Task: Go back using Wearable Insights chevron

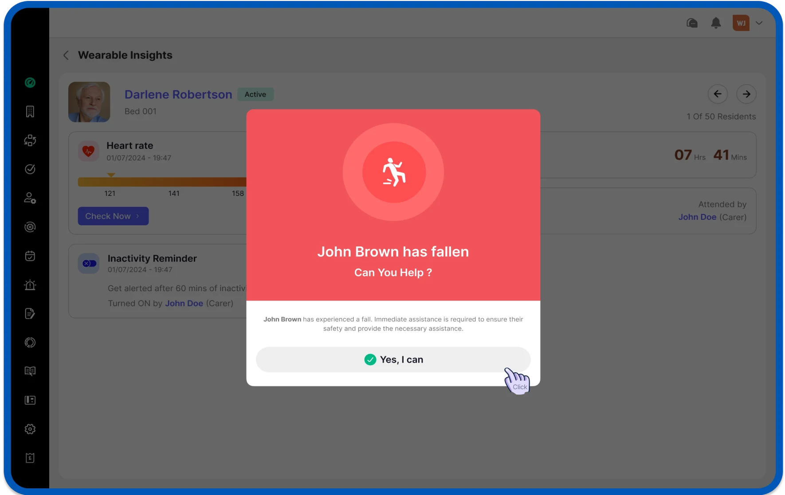Action: coord(66,55)
